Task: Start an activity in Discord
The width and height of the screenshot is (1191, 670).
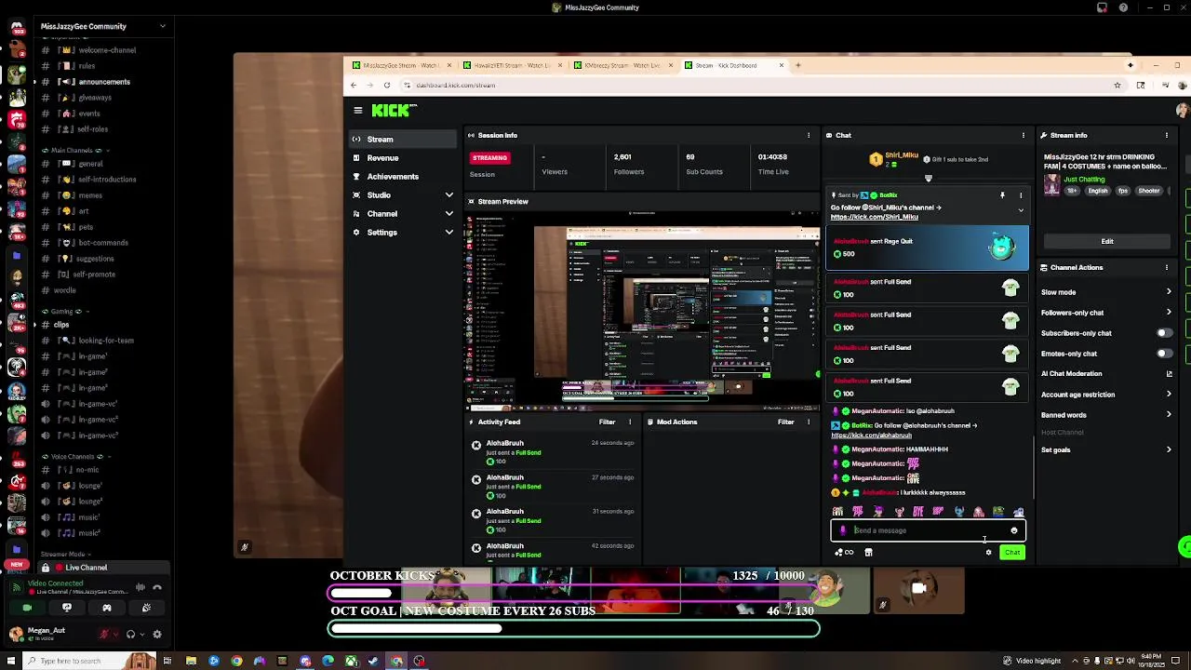Action: [107, 608]
